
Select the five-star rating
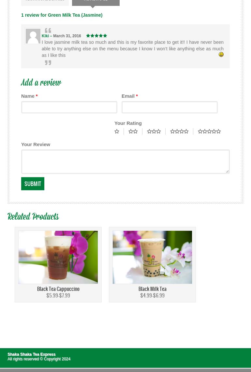(x=209, y=131)
